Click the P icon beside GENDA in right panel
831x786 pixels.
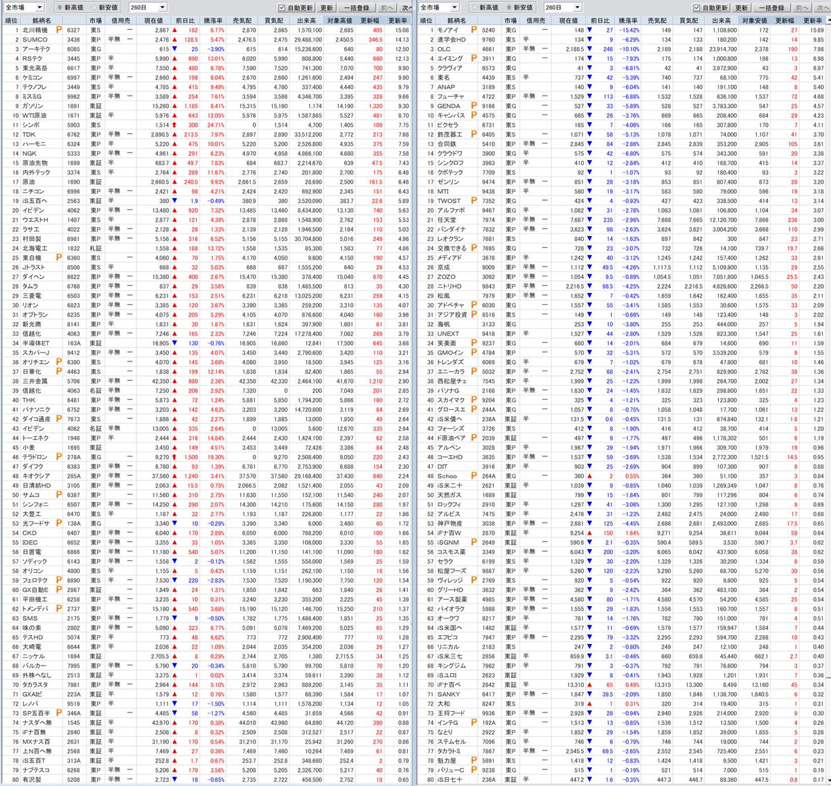[474, 106]
